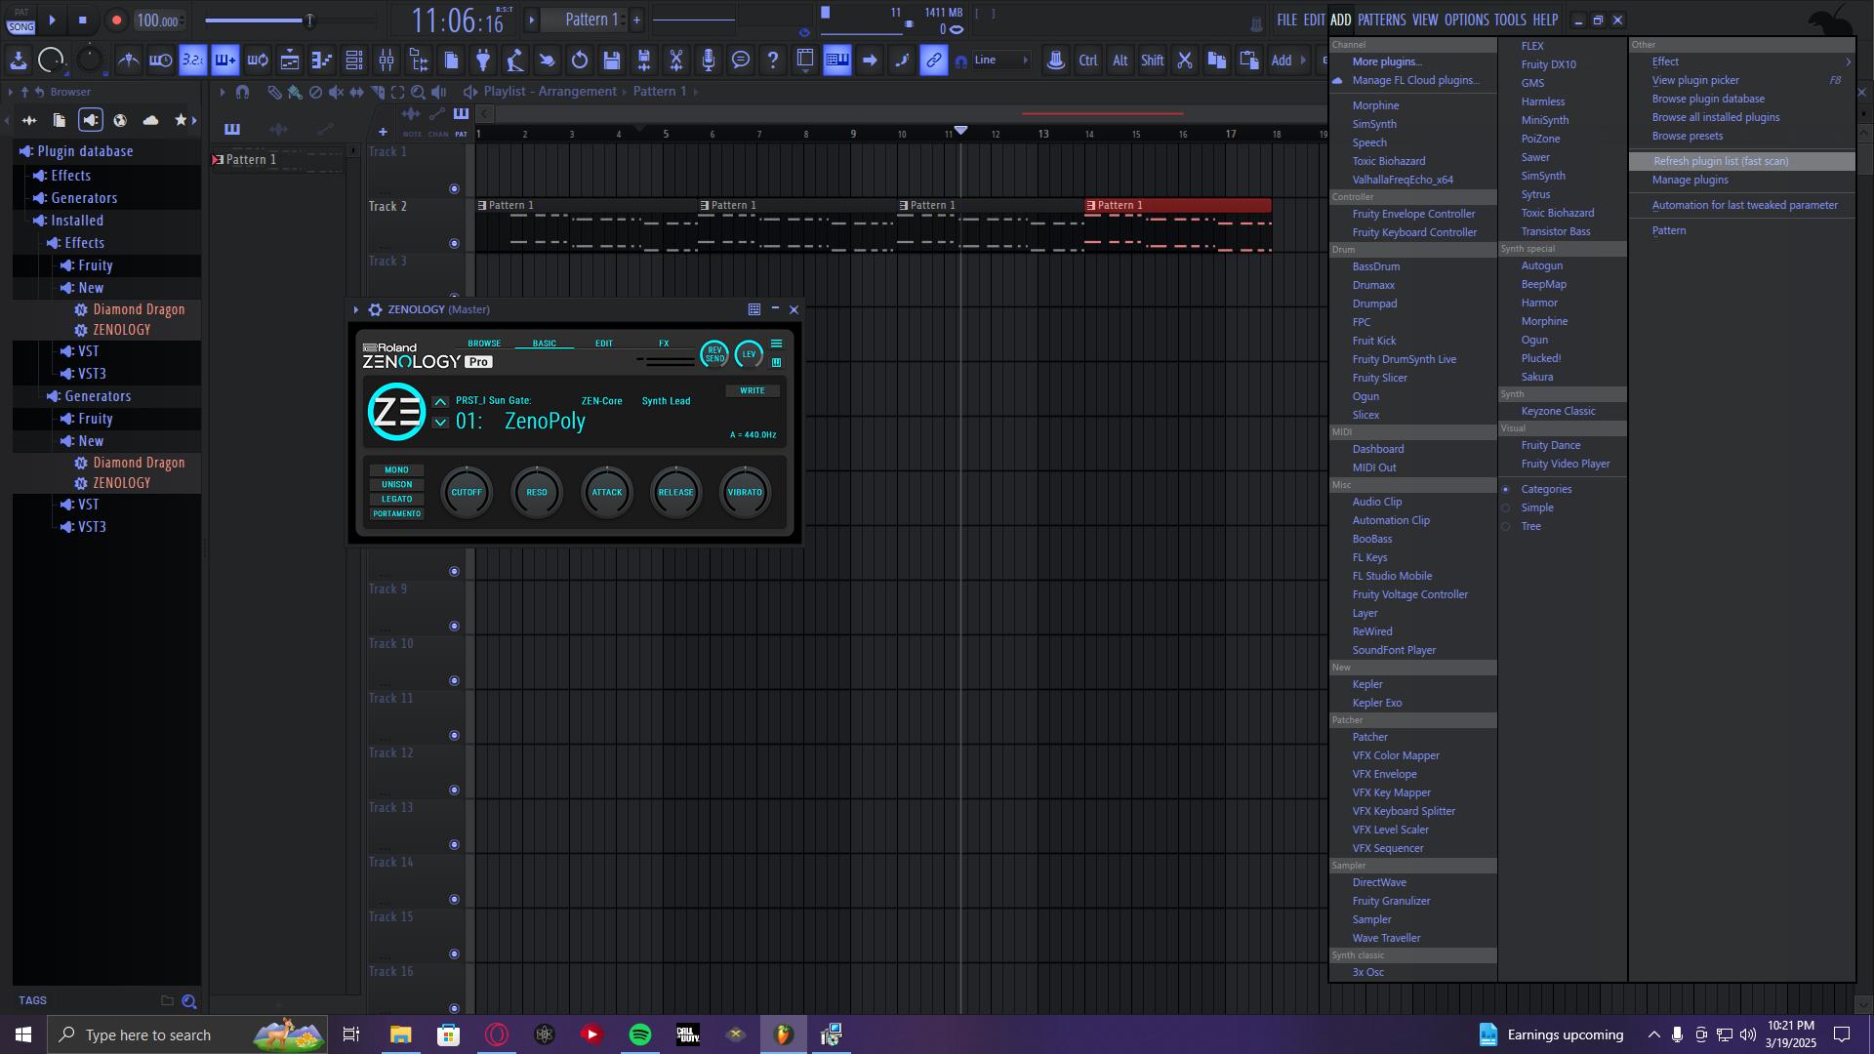
Task: Click Refresh plugin list (fast scan)
Action: click(1720, 161)
